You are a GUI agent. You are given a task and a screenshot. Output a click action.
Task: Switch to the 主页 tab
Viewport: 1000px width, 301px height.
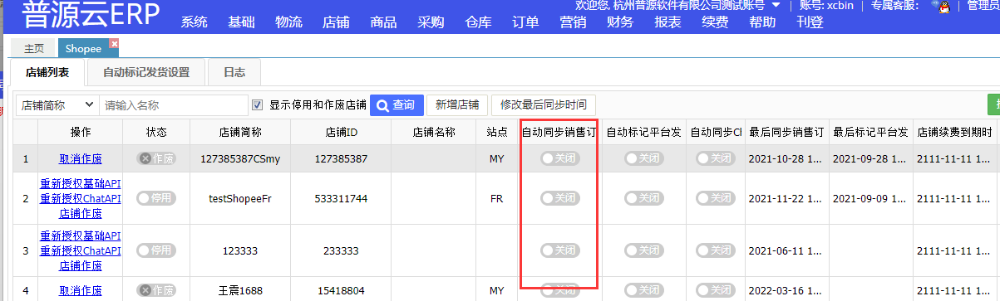pyautogui.click(x=34, y=48)
